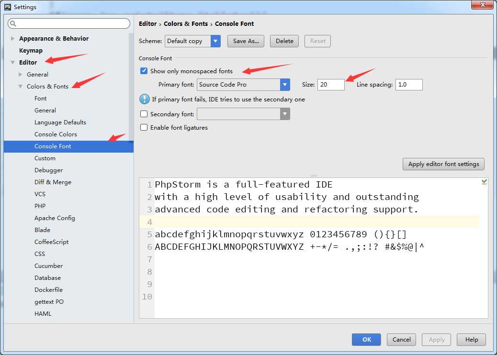Viewport: 497px width, 355px height.
Task: Select CoffeeScript in the settings tree
Action: click(52, 242)
